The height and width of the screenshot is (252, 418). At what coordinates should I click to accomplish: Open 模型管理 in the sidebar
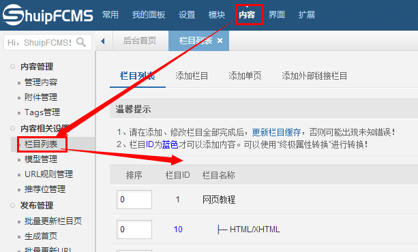41,159
